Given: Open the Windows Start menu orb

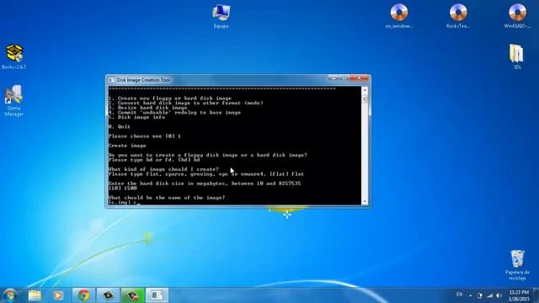Looking at the screenshot, I should 10,295.
